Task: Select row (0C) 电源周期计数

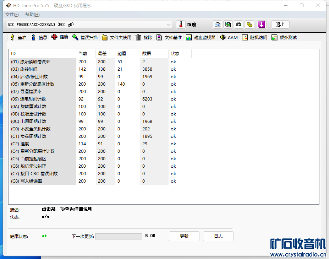Action: tap(101, 122)
